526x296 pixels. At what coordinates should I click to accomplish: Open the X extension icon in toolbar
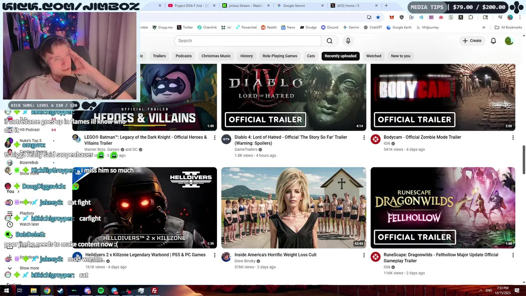pos(461,17)
